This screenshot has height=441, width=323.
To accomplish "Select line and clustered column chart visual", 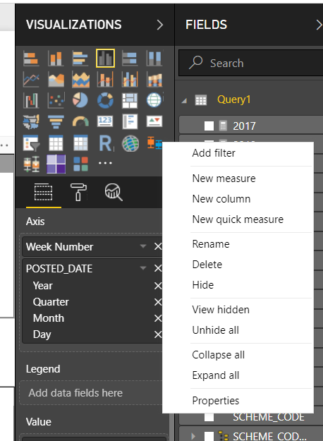I will coord(130,79).
